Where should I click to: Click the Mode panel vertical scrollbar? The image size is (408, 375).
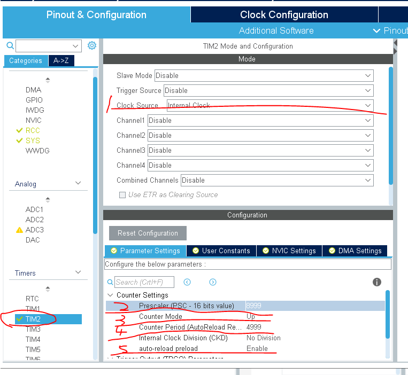pyautogui.click(x=391, y=126)
